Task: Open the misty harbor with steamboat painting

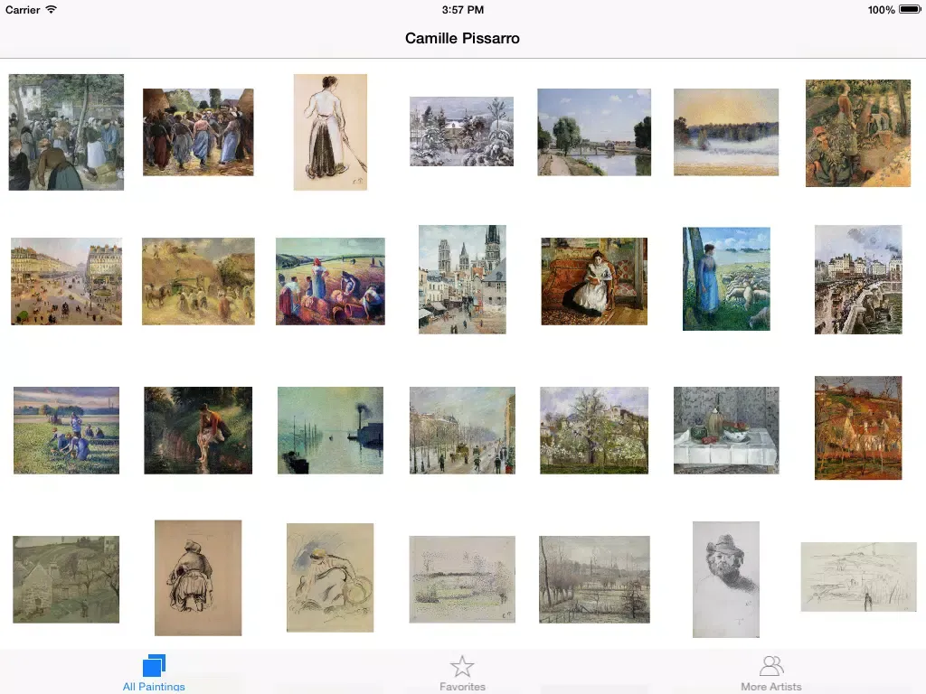Action: point(330,430)
